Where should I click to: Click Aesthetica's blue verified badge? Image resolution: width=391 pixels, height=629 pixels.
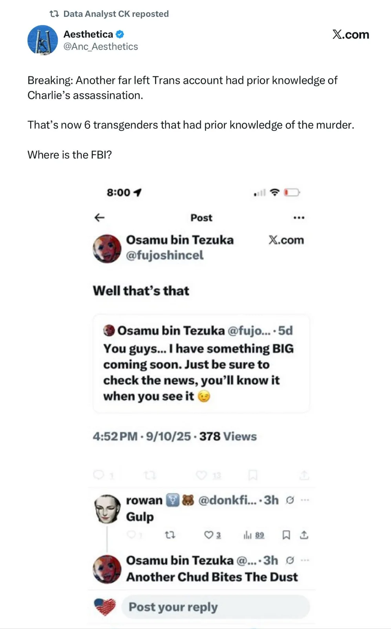coord(120,34)
